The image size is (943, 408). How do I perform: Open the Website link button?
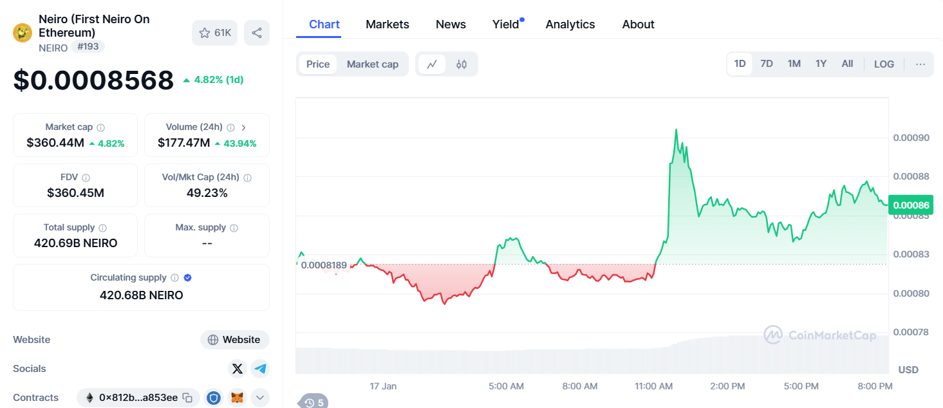pos(235,340)
